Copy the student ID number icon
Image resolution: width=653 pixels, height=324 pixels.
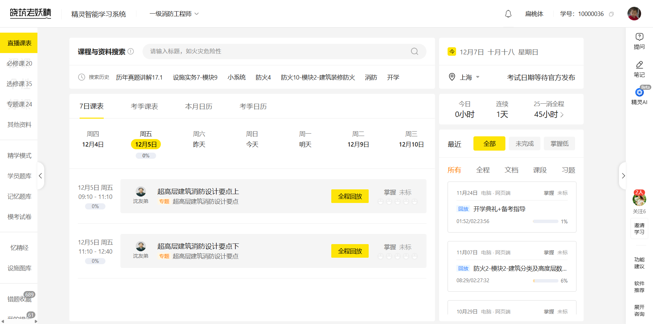point(611,14)
